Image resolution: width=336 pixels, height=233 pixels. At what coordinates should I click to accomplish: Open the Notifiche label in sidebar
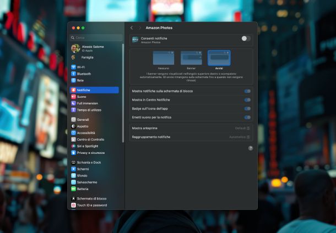(83, 90)
